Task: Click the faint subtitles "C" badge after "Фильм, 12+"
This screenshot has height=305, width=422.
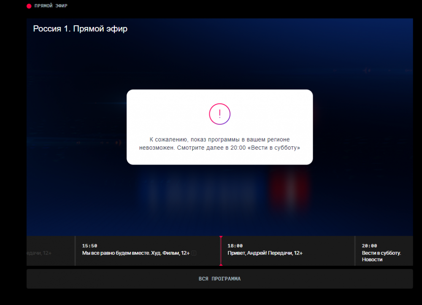Action: (194, 253)
